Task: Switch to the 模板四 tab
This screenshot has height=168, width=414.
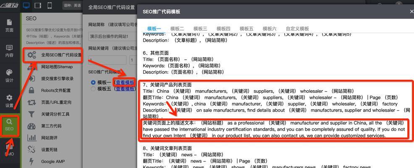Action: (x=223, y=29)
